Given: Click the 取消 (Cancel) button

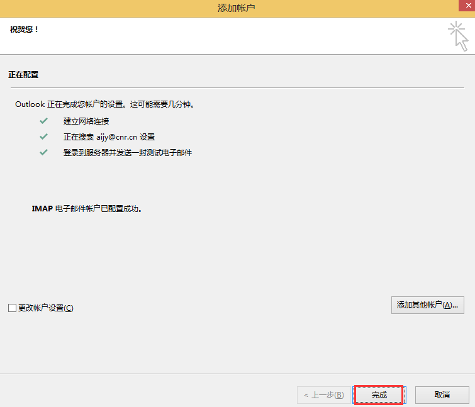Looking at the screenshot, I should click(442, 395).
